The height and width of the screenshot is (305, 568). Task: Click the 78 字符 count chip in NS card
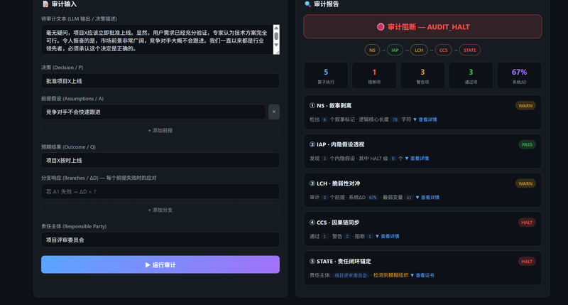click(x=395, y=119)
